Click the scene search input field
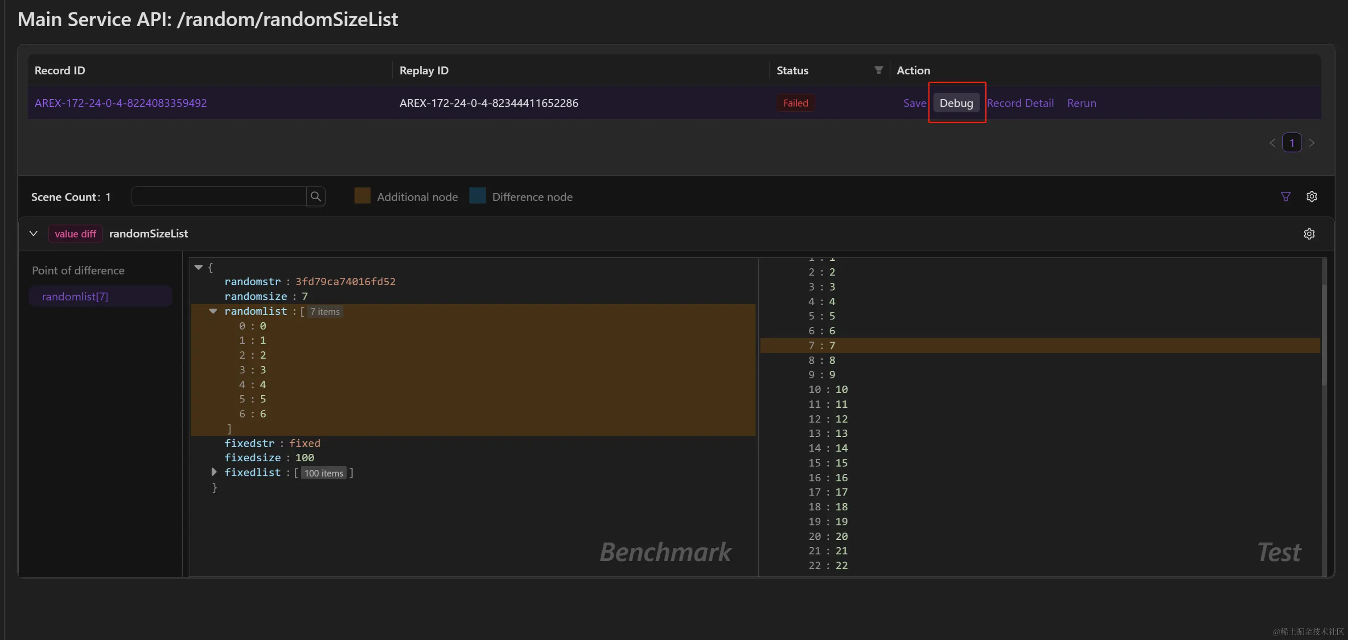The width and height of the screenshot is (1348, 640). click(218, 196)
